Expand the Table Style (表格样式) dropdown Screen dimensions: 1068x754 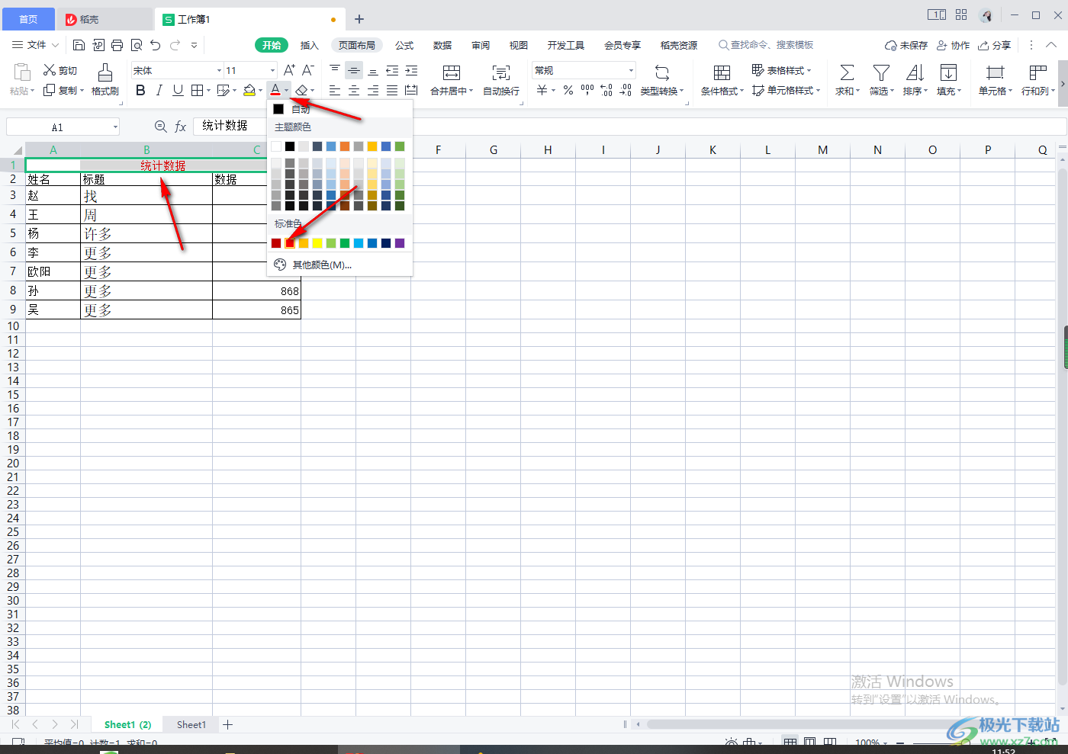(x=809, y=71)
